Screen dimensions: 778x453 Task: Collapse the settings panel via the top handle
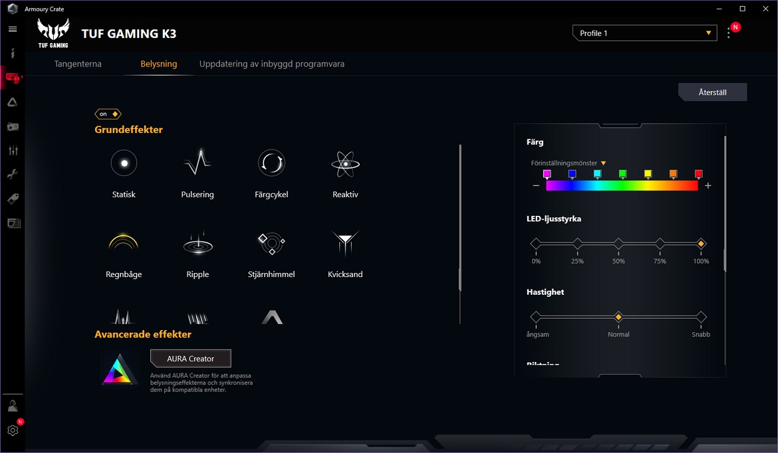(x=620, y=126)
